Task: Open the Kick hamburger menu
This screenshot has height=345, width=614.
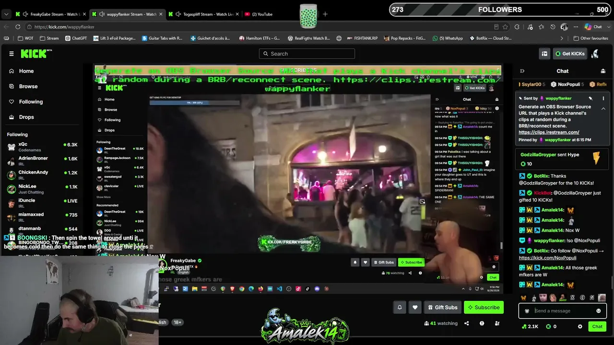Action: (12, 54)
